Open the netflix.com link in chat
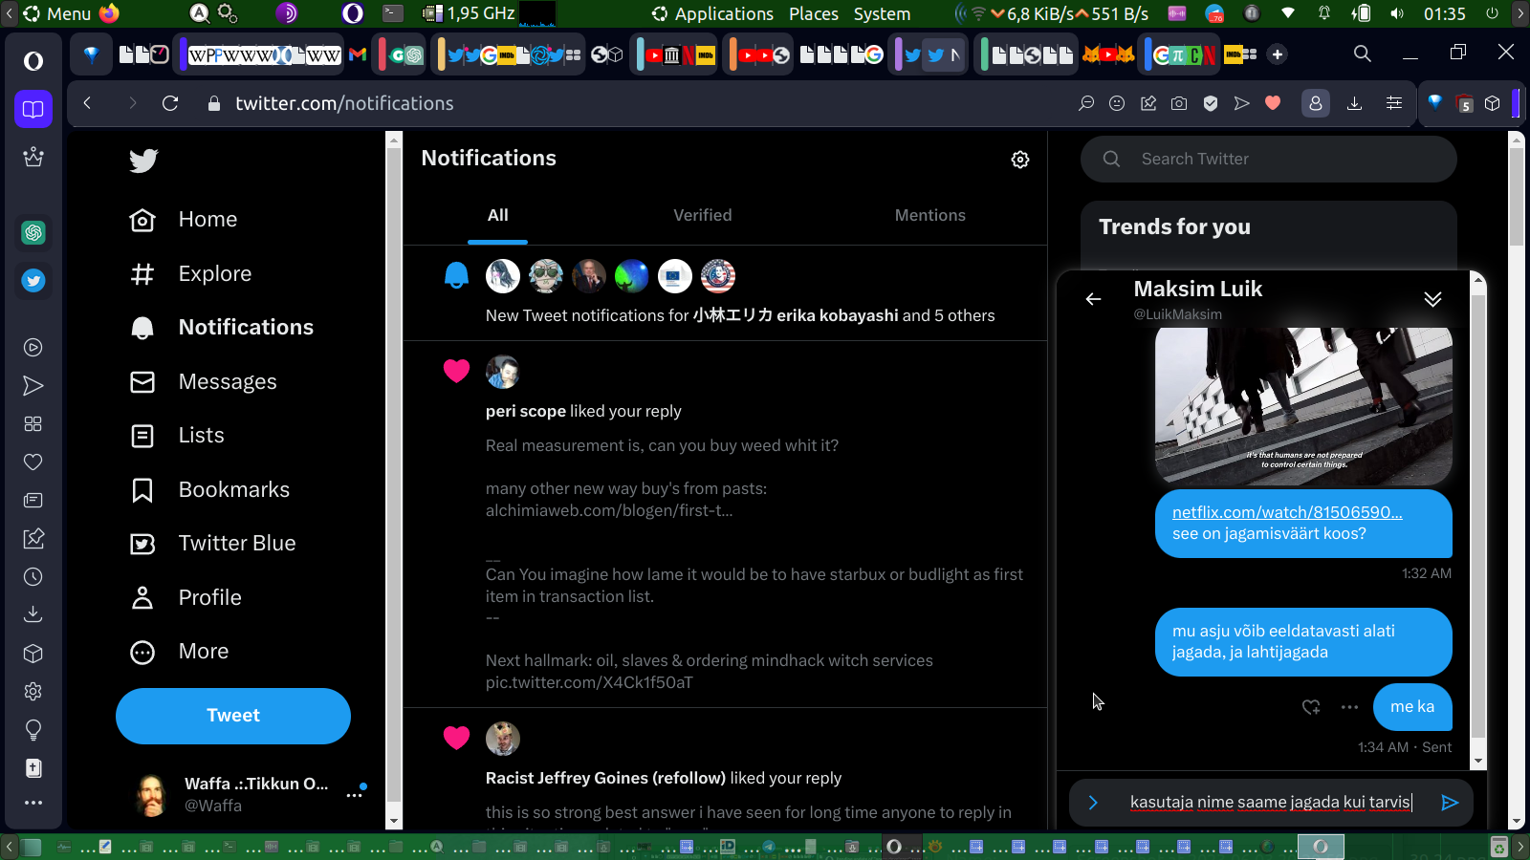The height and width of the screenshot is (860, 1530). [1286, 512]
